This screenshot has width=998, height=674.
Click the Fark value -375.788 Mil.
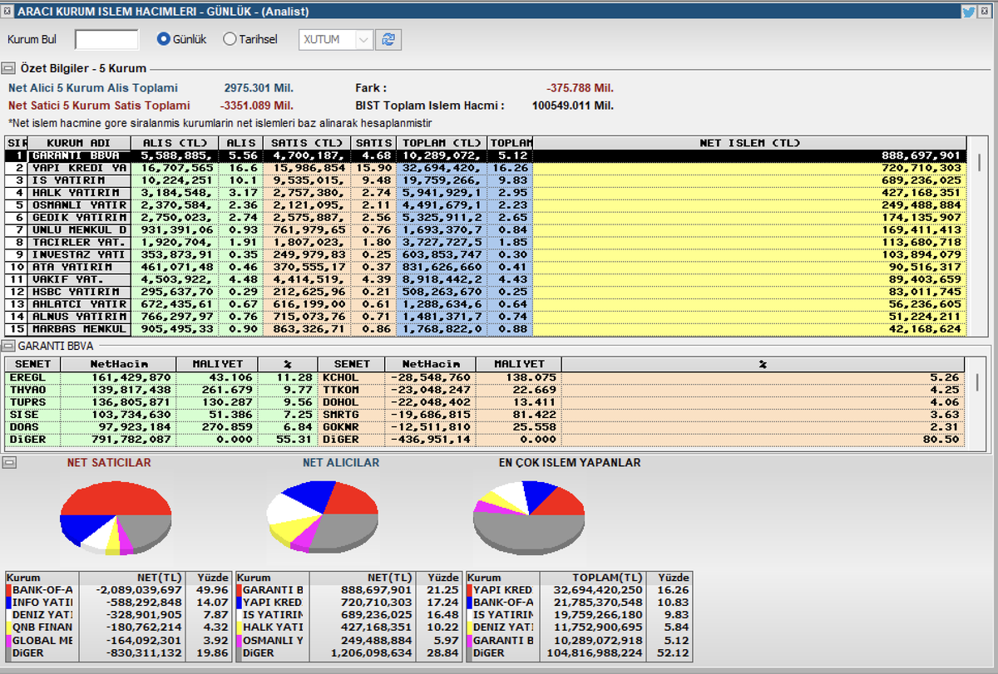point(581,88)
